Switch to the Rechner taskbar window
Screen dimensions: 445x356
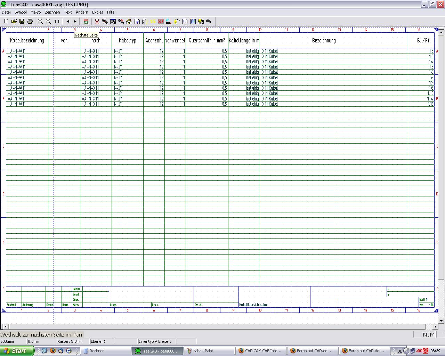(106, 351)
